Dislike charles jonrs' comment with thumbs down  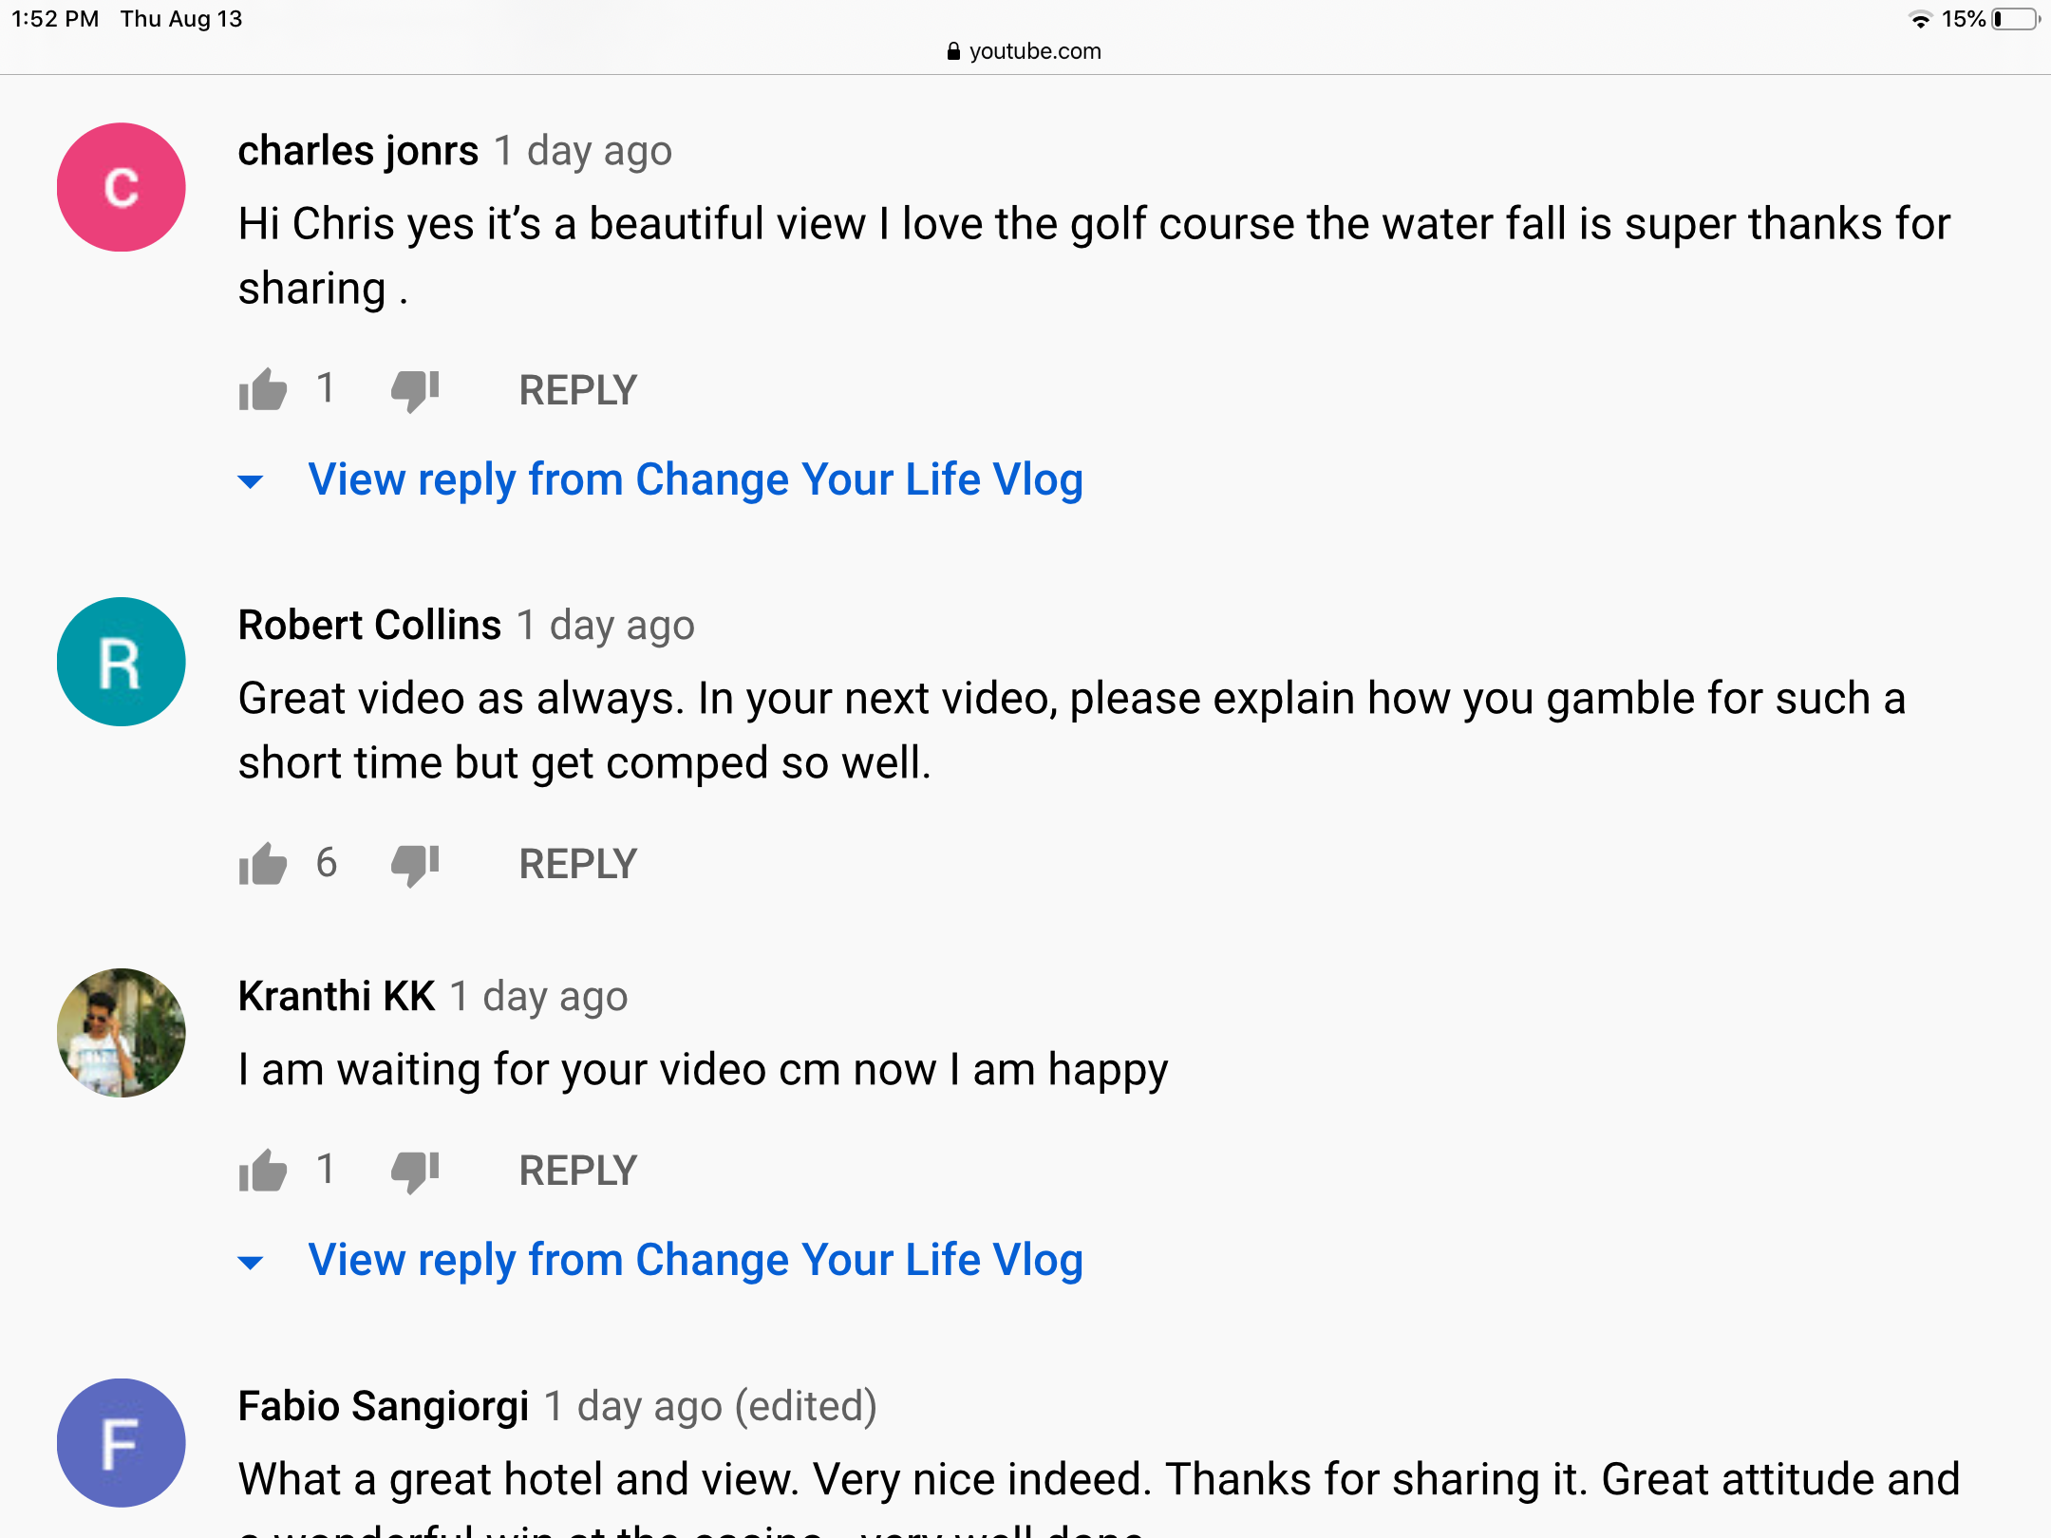click(x=415, y=390)
